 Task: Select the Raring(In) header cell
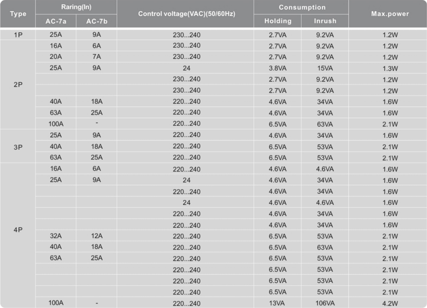tap(76, 7)
